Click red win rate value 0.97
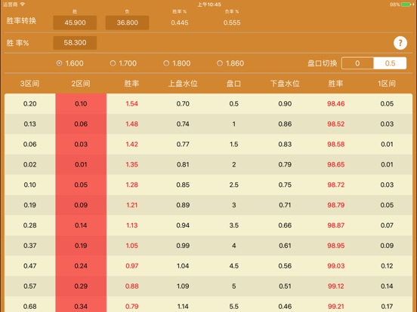Viewport: 417px width, 312px height. [132, 266]
